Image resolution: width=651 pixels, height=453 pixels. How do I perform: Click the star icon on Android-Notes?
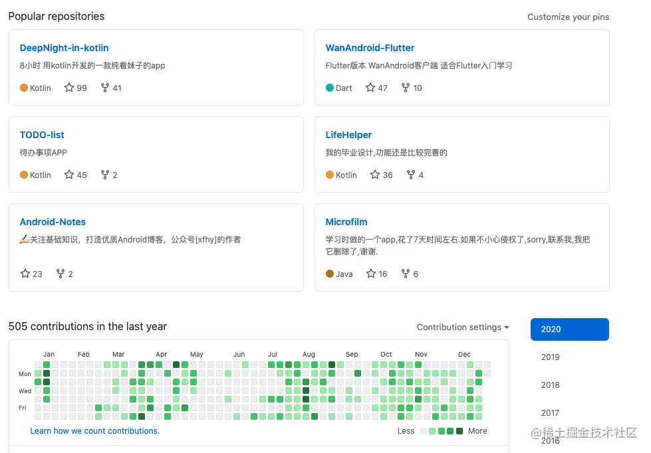point(25,274)
